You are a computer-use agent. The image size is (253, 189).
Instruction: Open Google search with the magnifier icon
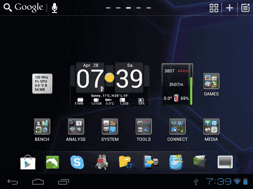(8, 8)
